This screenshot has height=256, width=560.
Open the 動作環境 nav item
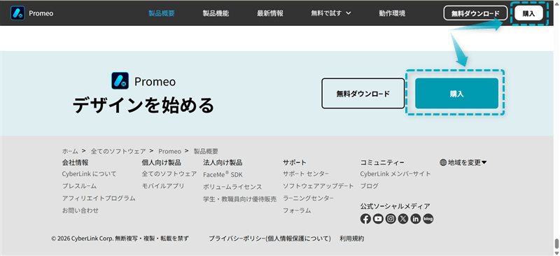click(392, 13)
